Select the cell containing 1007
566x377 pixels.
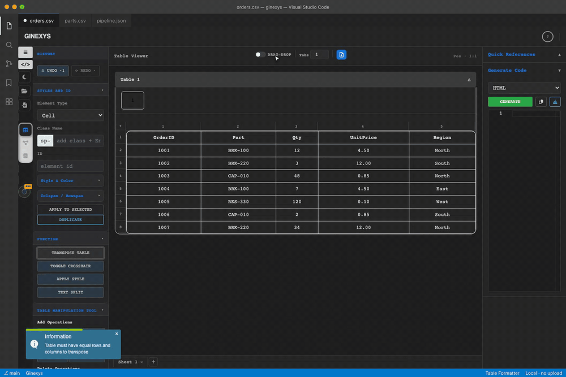(x=164, y=227)
